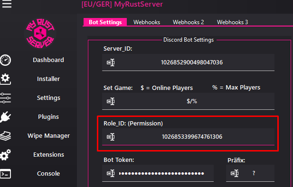The height and width of the screenshot is (187, 293).
Task: Click the Discord Bot Settings heading
Action: 189,40
